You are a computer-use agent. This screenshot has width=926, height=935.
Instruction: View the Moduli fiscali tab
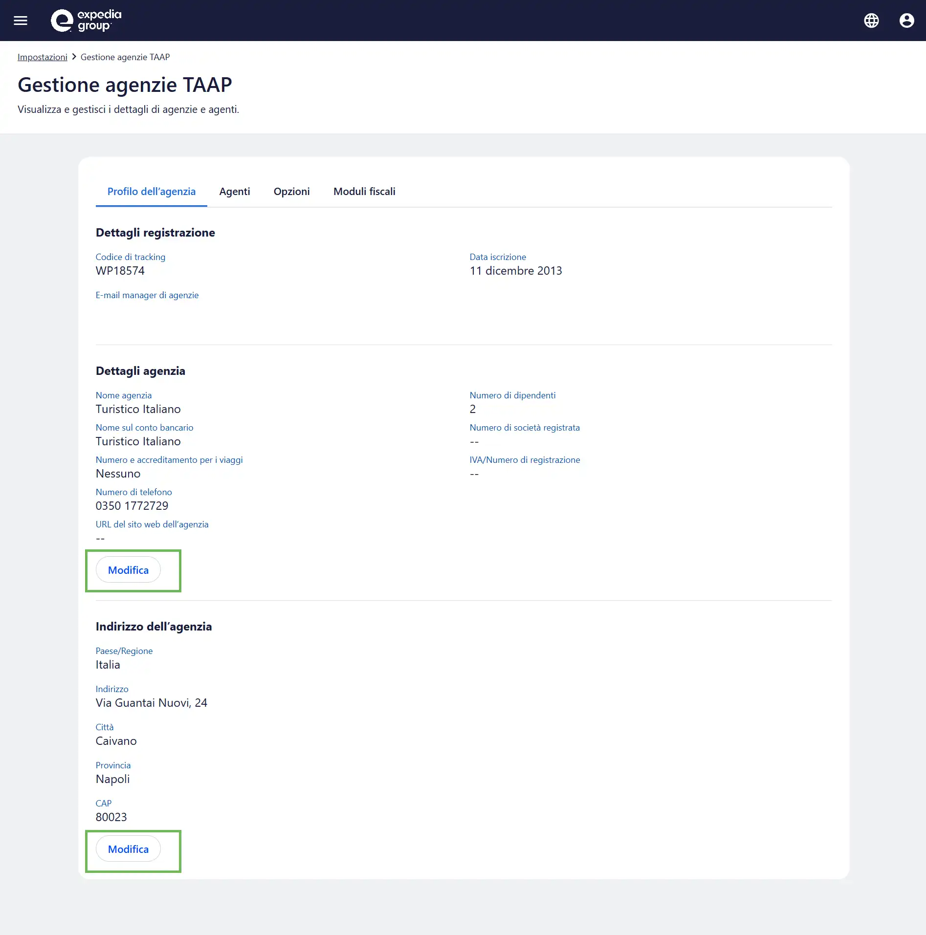(364, 192)
